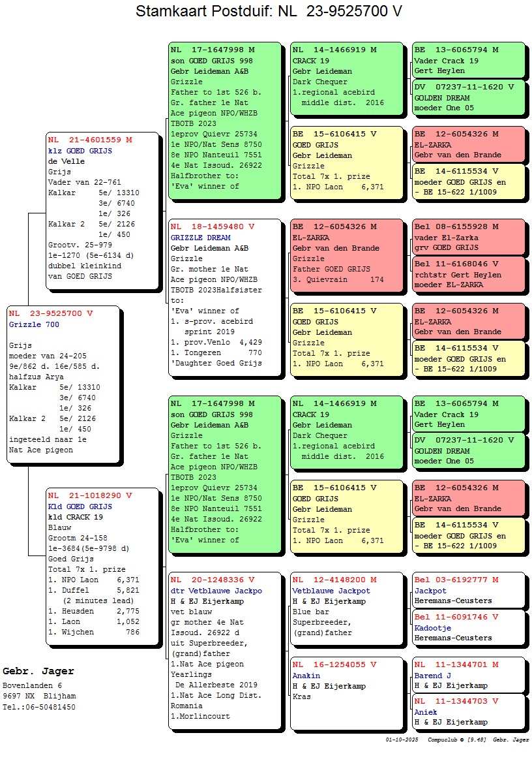This screenshot has width=532, height=765.
Task: Select box Bel 11-6168046 V moeder EL-ZARKA
Action: click(x=468, y=274)
